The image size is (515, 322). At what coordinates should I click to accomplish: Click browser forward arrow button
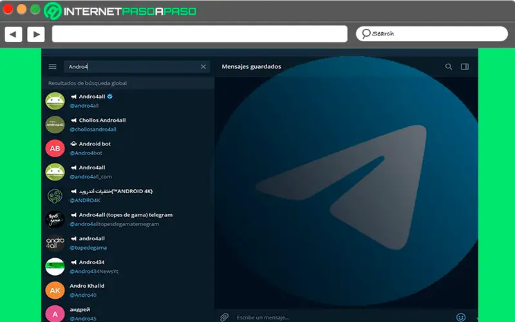click(x=36, y=34)
